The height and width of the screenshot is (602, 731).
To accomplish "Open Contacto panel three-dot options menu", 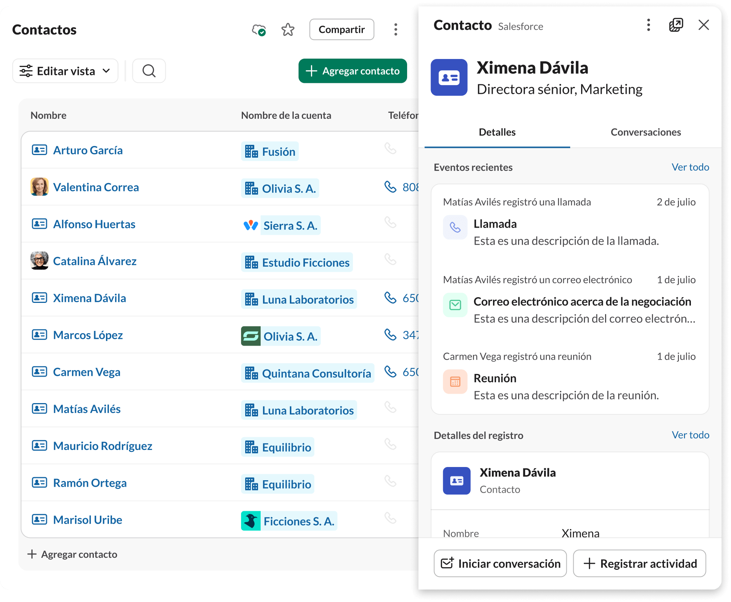I will click(x=649, y=25).
